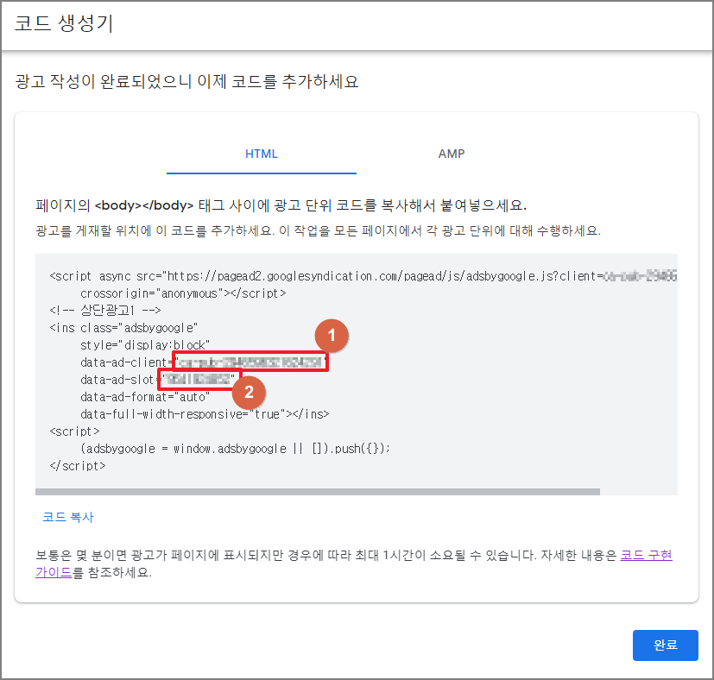Select the highlighted data-ad-slot value
Viewport: 714px width, 680px height.
click(x=205, y=379)
